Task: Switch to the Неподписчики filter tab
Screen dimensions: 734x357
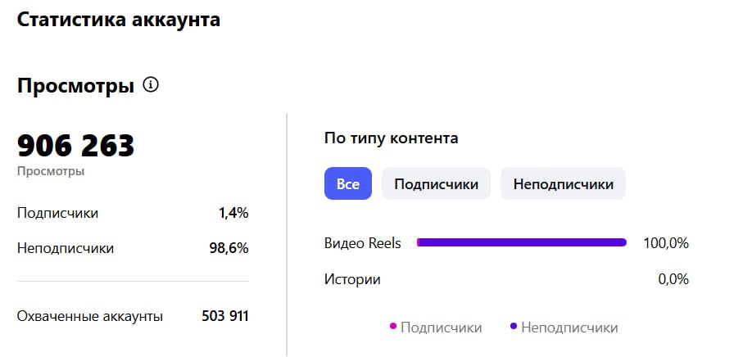Action: tap(563, 184)
